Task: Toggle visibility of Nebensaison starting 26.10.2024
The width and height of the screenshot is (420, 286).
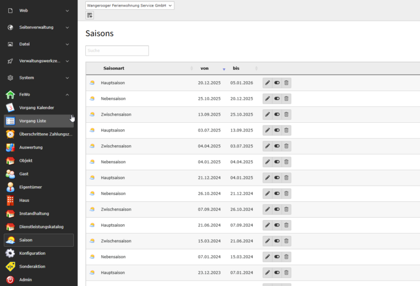Action: (x=277, y=193)
